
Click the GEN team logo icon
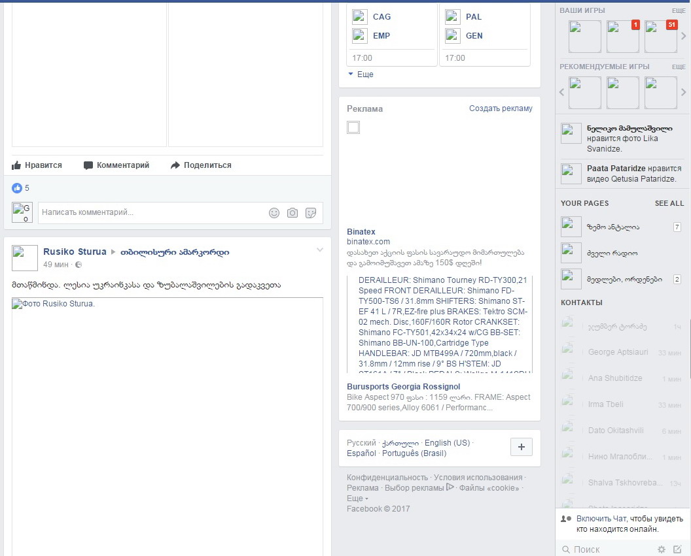click(x=453, y=36)
